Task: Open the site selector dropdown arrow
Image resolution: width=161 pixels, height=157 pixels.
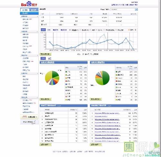Action: click(x=136, y=9)
